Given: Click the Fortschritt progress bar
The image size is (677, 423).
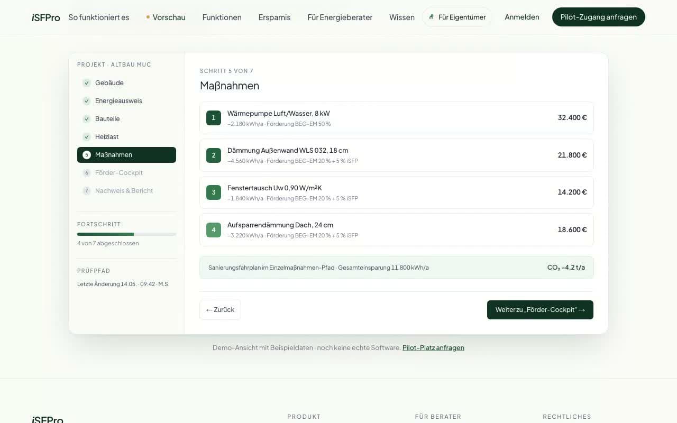Looking at the screenshot, I should [126, 234].
